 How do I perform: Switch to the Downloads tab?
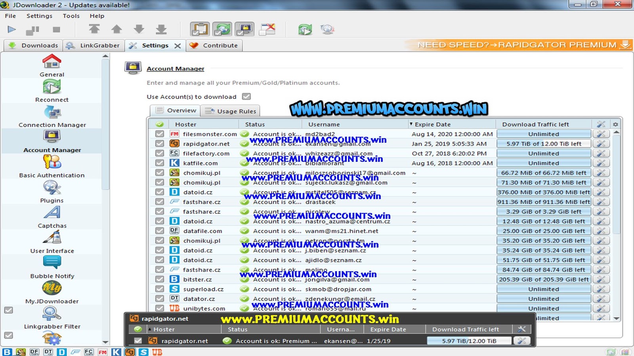[x=34, y=45]
